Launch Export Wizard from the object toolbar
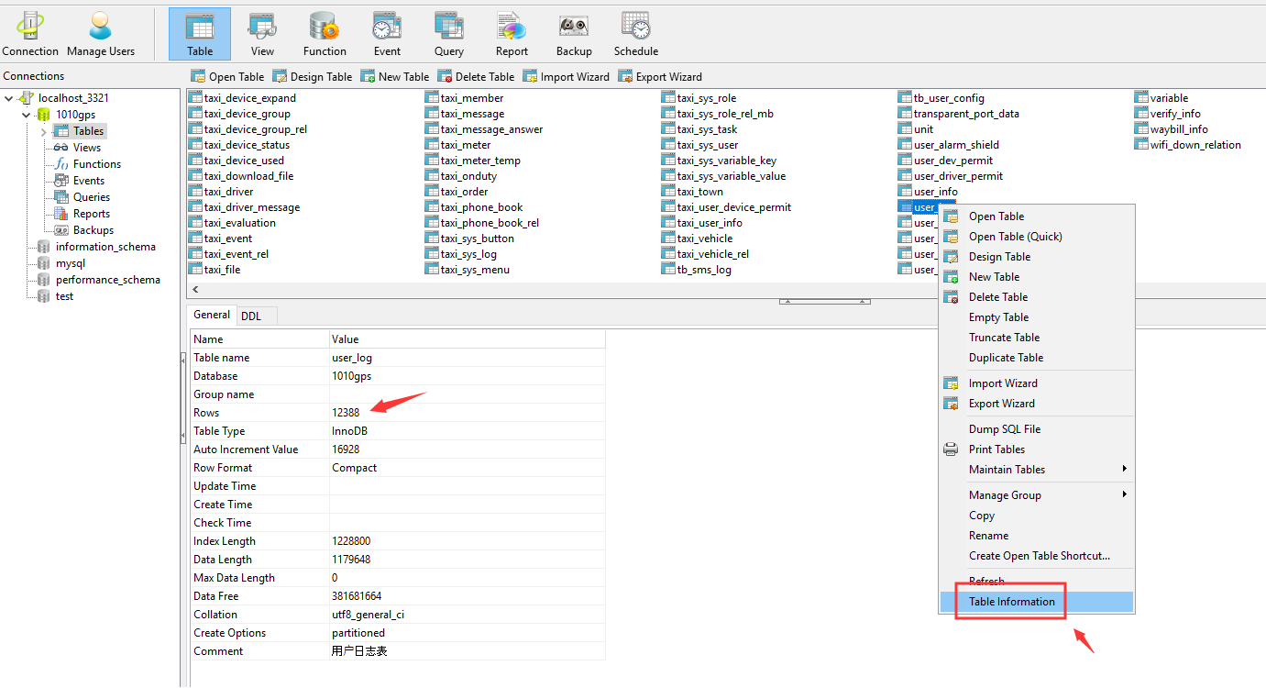1266x688 pixels. (660, 77)
